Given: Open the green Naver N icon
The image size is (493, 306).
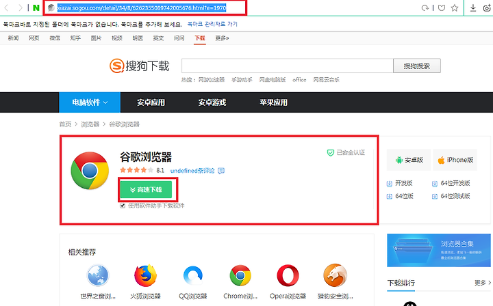Looking at the screenshot, I should 36,8.
